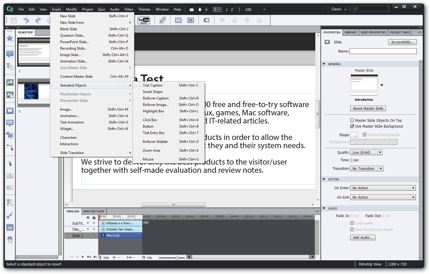Enable Master Slide Objects On Top
Screen dimensions: 430x274
(x=352, y=120)
